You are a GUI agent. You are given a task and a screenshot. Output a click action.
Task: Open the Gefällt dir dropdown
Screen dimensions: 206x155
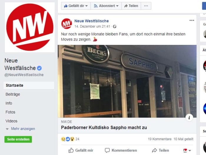coord(76,6)
